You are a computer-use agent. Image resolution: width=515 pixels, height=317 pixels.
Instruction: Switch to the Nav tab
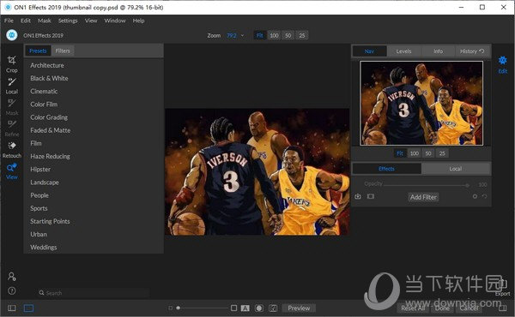[x=369, y=51]
